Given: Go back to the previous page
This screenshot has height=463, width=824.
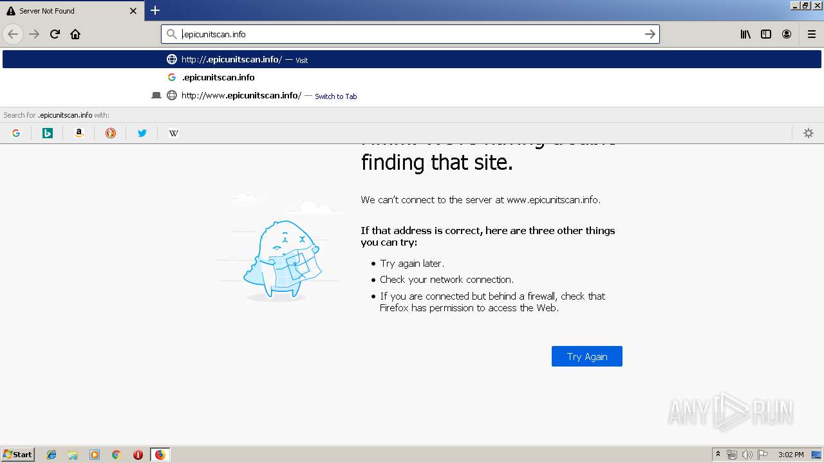Looking at the screenshot, I should [13, 34].
